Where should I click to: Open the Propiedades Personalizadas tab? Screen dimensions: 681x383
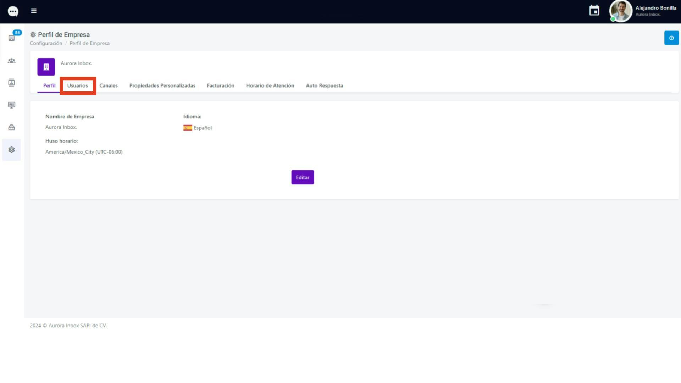162,85
